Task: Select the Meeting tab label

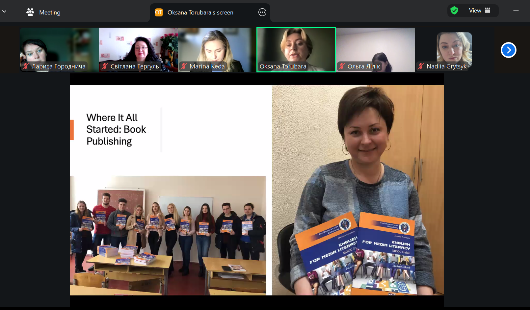Action: [50, 13]
